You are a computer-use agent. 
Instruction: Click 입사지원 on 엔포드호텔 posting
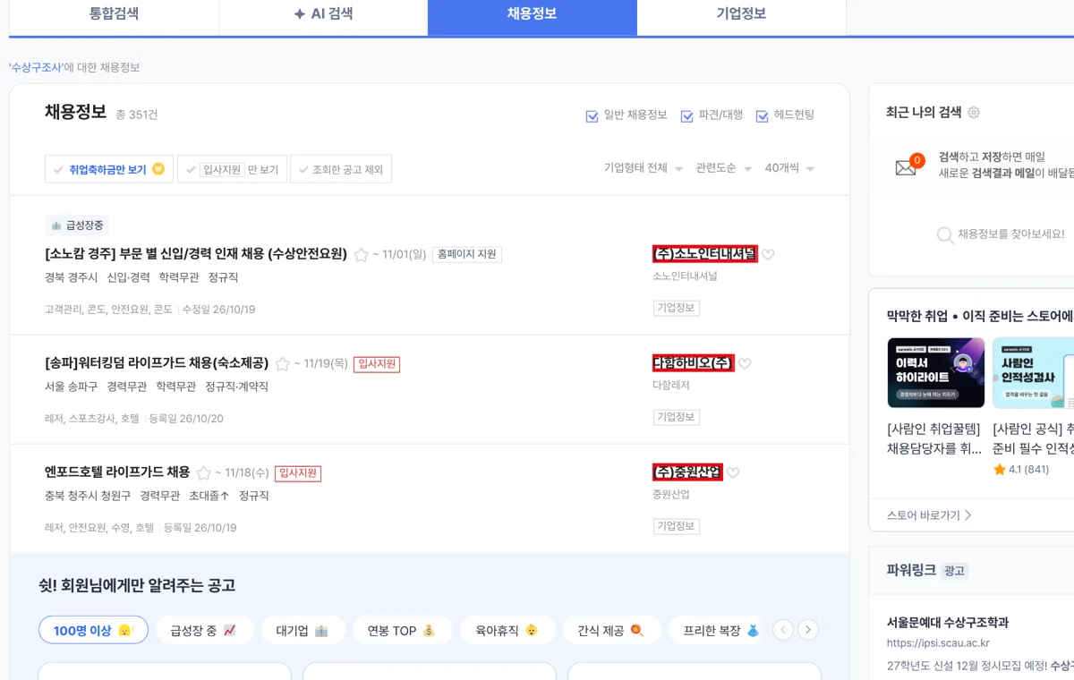click(x=298, y=473)
